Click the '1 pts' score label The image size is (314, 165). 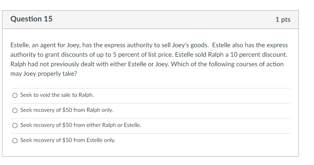coord(283,19)
